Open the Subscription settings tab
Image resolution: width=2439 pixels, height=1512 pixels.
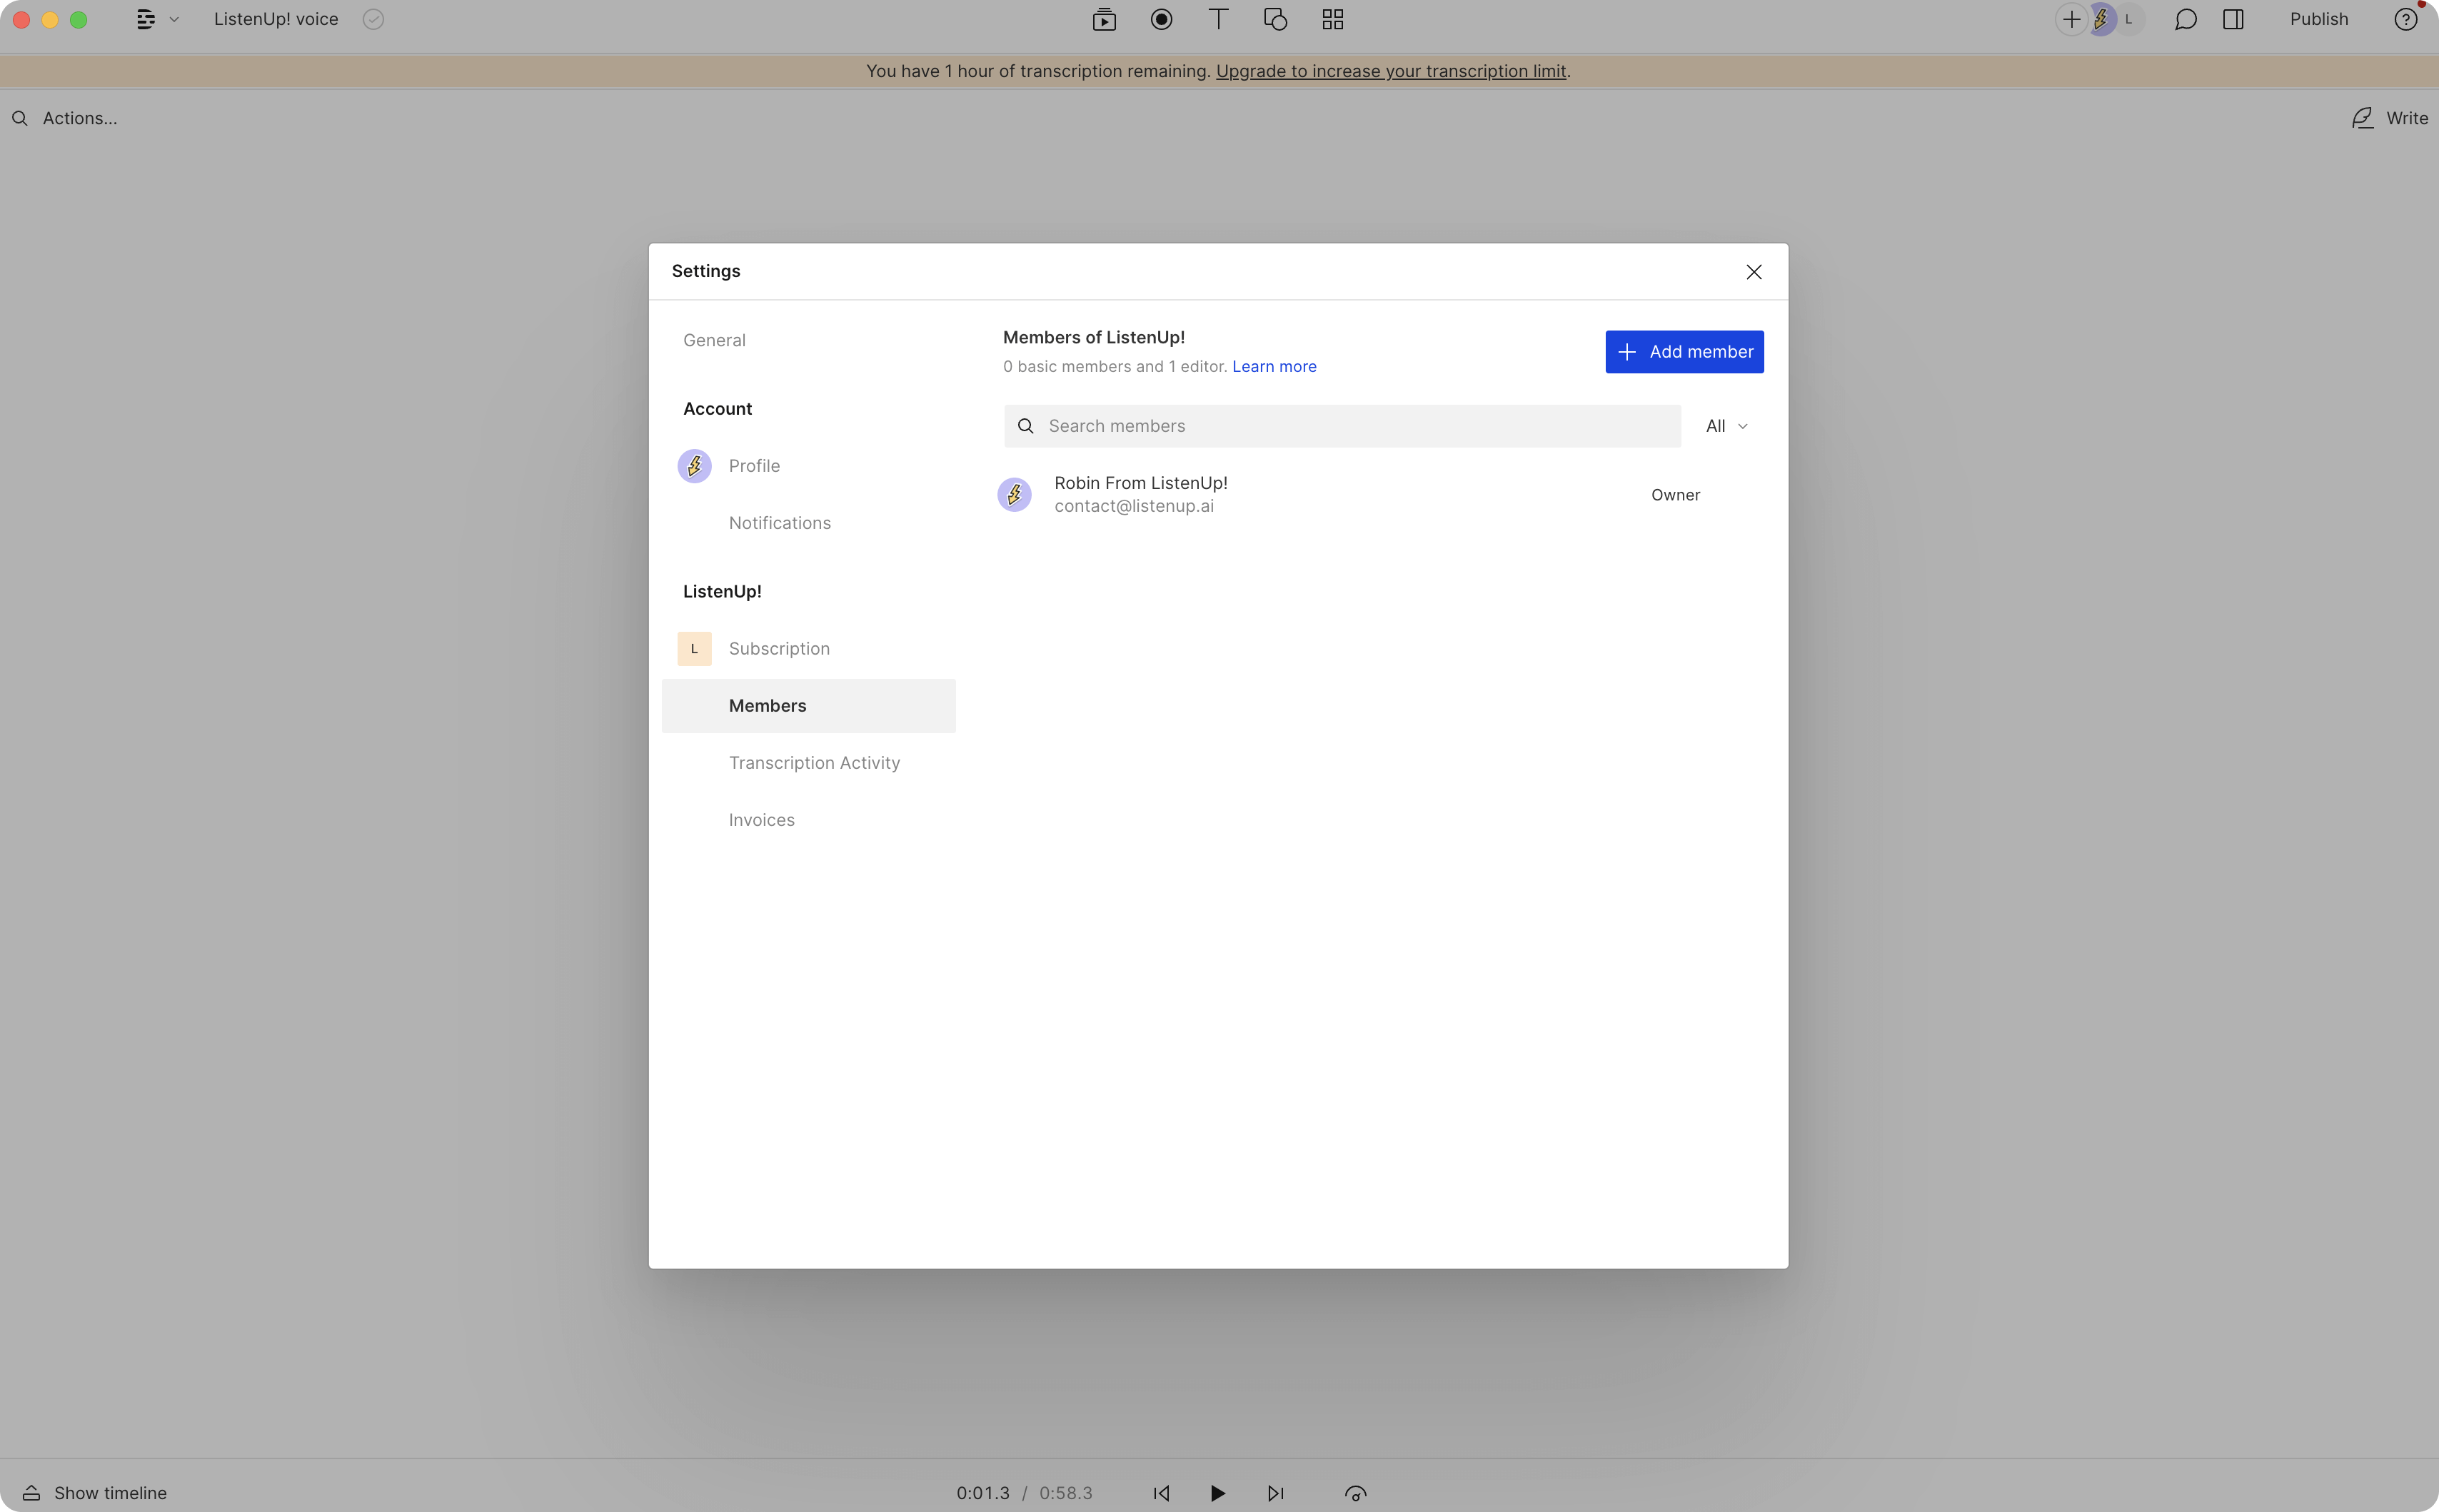coord(779,649)
